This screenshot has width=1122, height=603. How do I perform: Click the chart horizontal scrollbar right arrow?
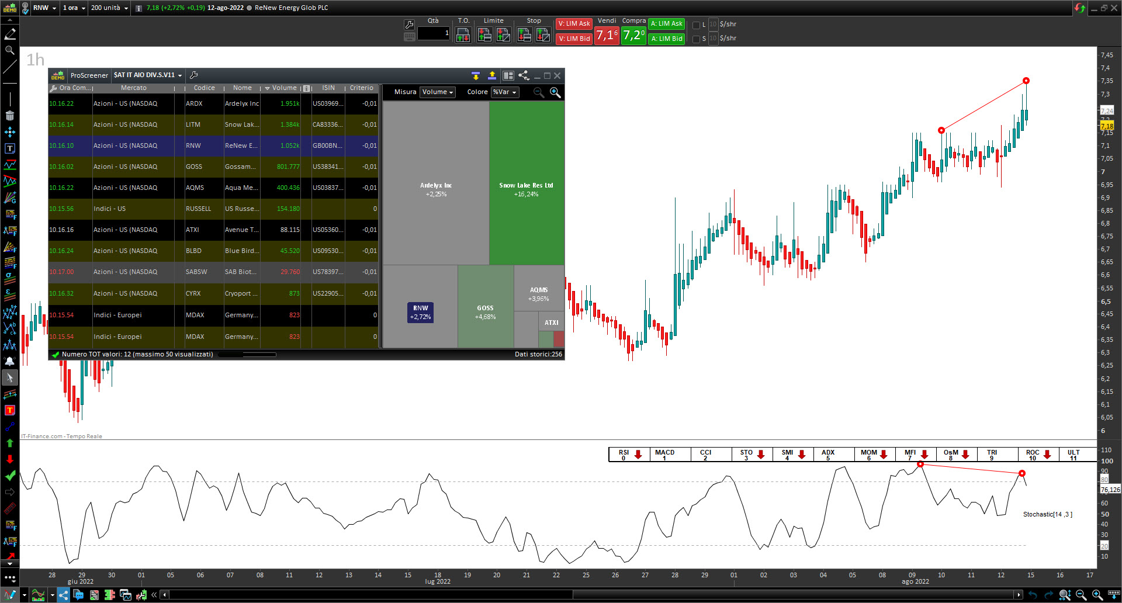(x=1019, y=595)
